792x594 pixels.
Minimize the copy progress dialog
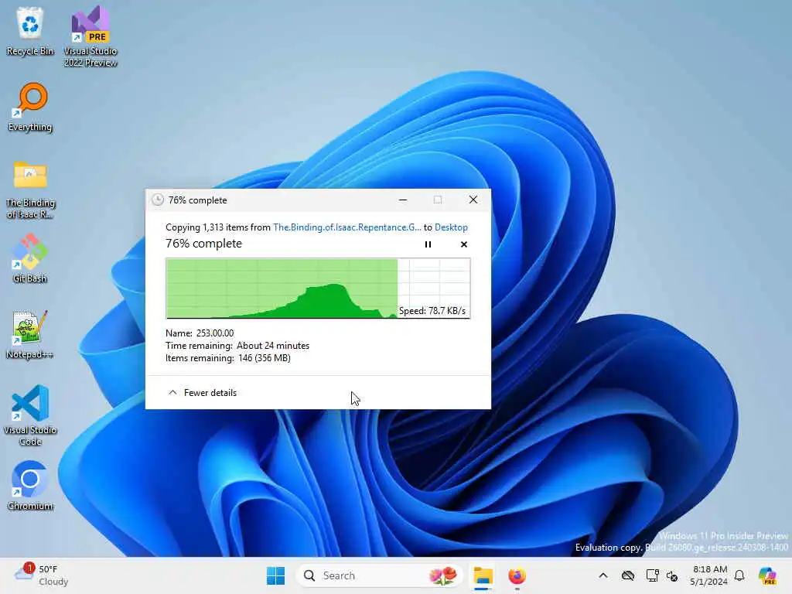point(402,200)
